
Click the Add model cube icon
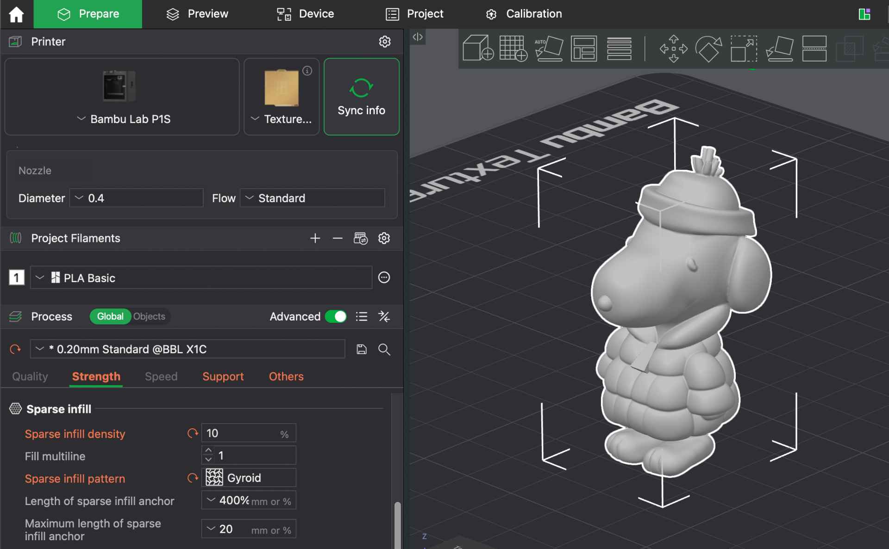tap(478, 48)
